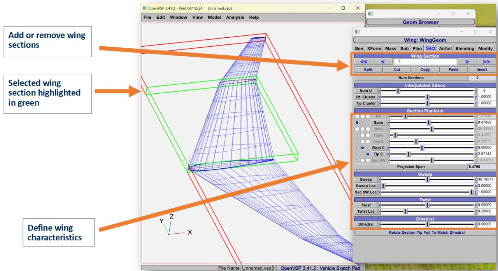Open the Blending tab
Screen dimensions: 498x271
point(465,49)
